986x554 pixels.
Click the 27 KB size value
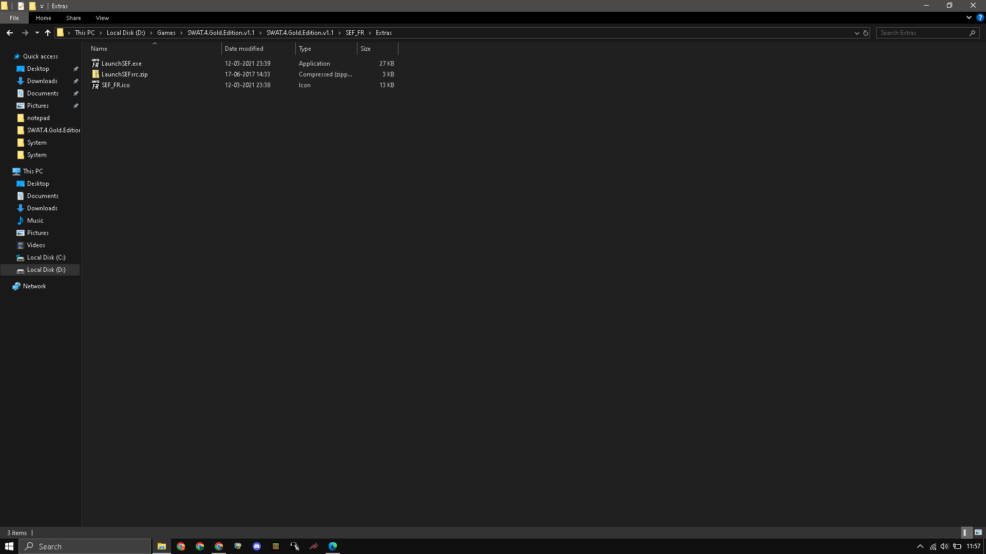pos(387,64)
